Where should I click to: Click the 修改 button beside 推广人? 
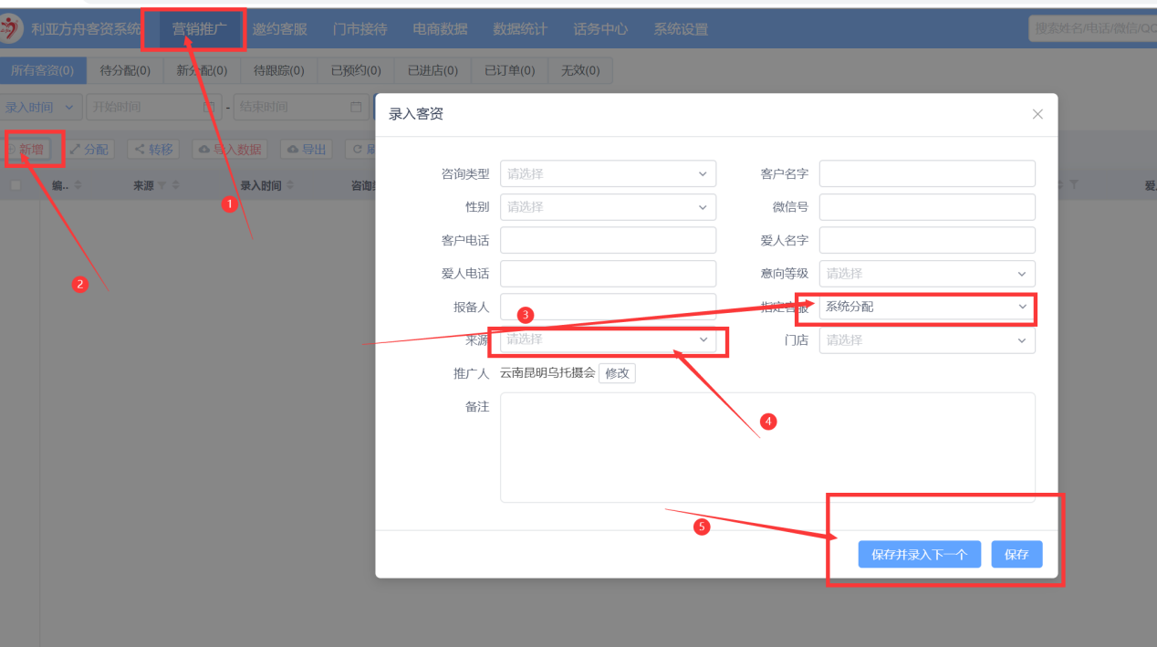point(617,373)
